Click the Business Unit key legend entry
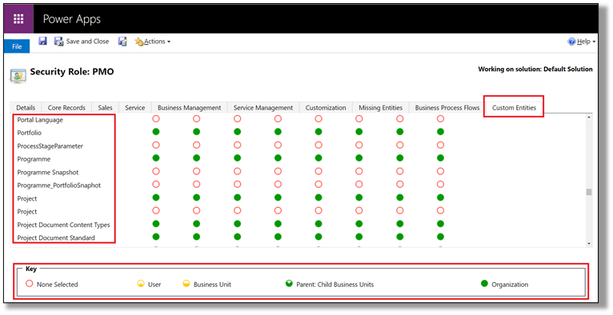613x315 pixels. click(206, 284)
